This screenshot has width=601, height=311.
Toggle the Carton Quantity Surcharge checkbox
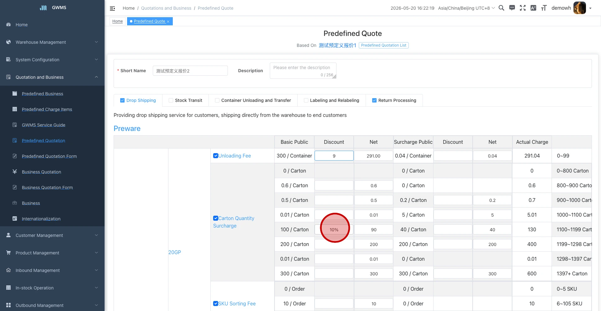pyautogui.click(x=216, y=218)
